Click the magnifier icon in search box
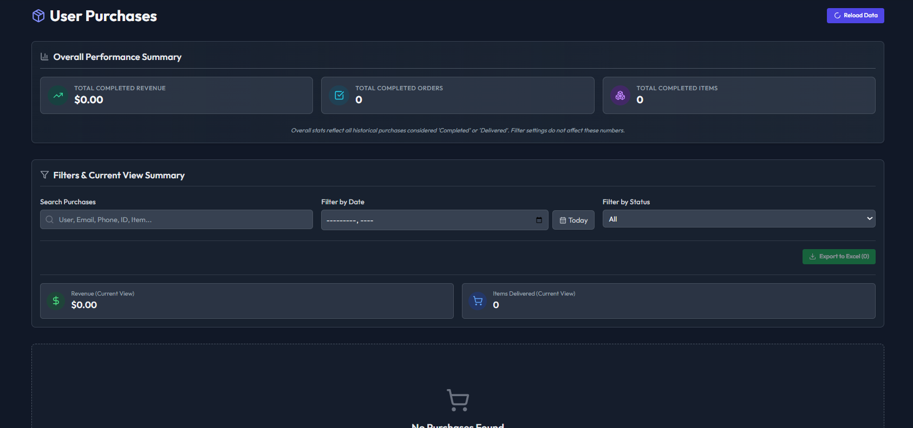 (50, 219)
